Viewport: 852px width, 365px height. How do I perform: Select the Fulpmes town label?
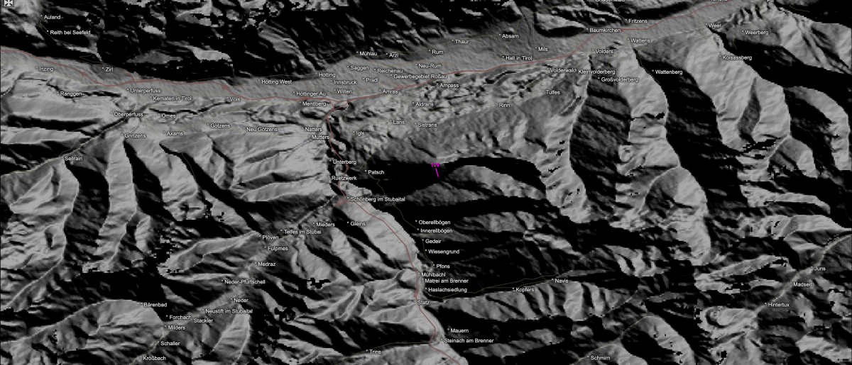coord(278,249)
